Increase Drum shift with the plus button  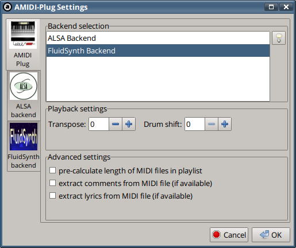pyautogui.click(x=225, y=124)
